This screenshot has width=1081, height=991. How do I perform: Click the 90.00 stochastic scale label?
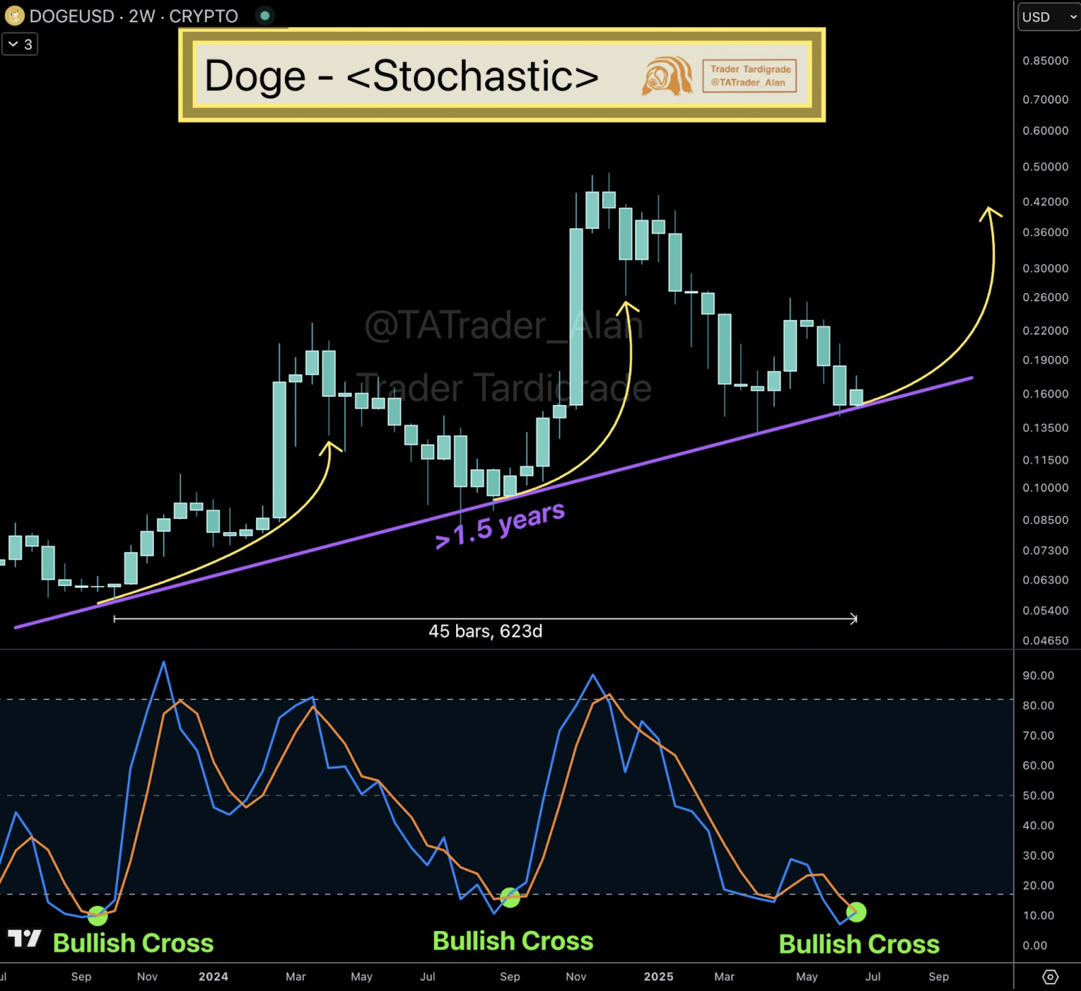point(1038,676)
